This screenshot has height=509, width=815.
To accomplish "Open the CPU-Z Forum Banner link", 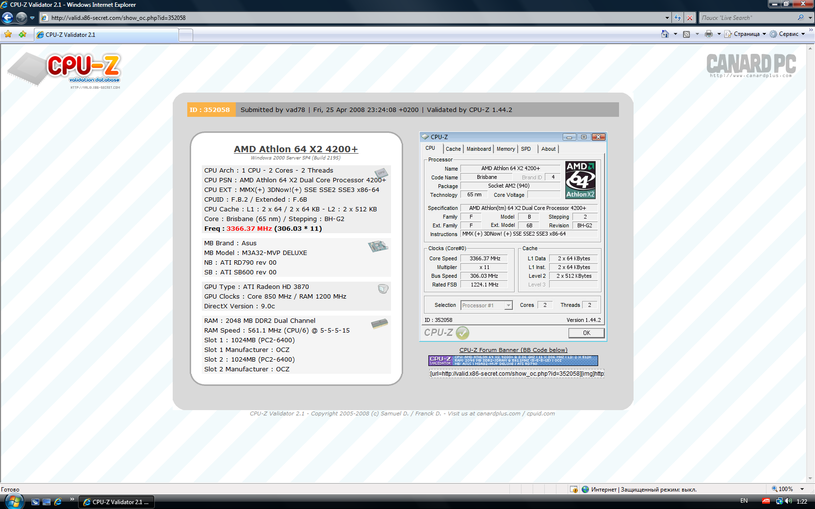I will point(513,350).
